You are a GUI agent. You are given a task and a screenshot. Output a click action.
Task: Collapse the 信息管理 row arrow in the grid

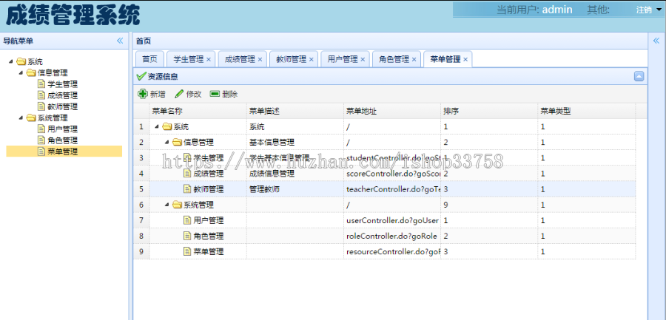click(x=167, y=142)
